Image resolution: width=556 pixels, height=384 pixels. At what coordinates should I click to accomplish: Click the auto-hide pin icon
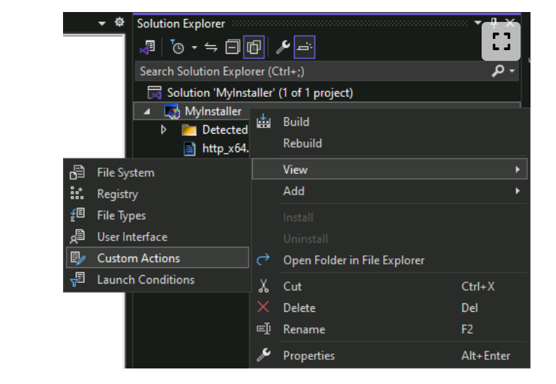[x=494, y=23]
